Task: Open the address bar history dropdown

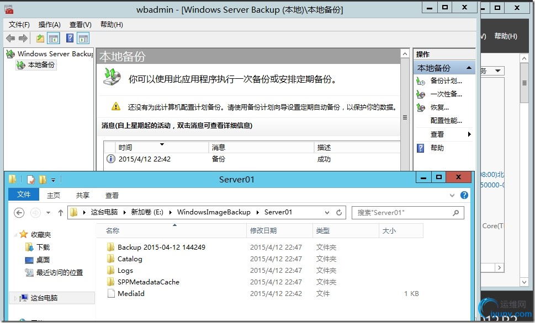Action: click(x=327, y=213)
